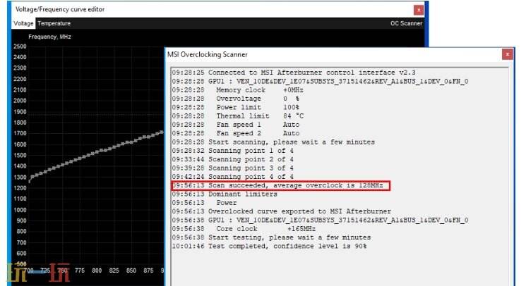Click the 2500 value on the frequency axis
Viewport: 526px width, 286px height.
point(20,46)
